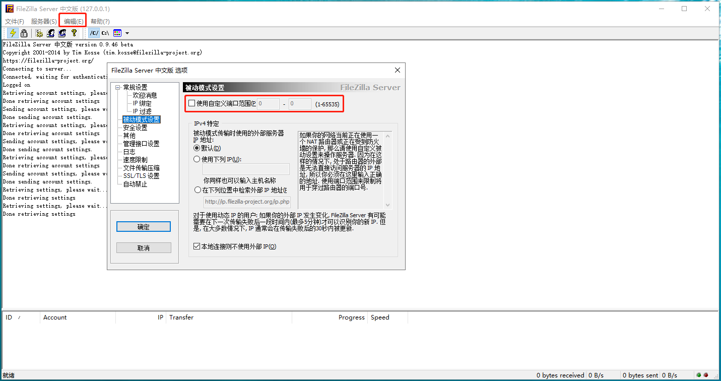Select IP 绑定 in the options tree

pyautogui.click(x=142, y=103)
